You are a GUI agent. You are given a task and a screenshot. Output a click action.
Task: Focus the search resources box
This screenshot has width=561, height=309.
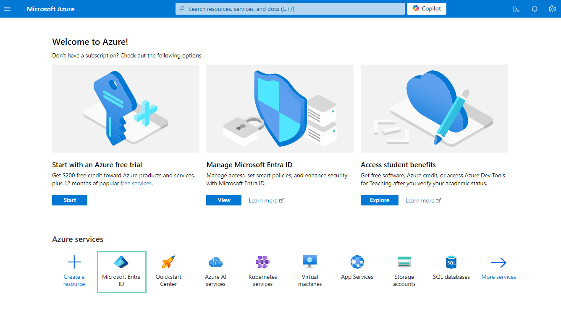pyautogui.click(x=290, y=9)
